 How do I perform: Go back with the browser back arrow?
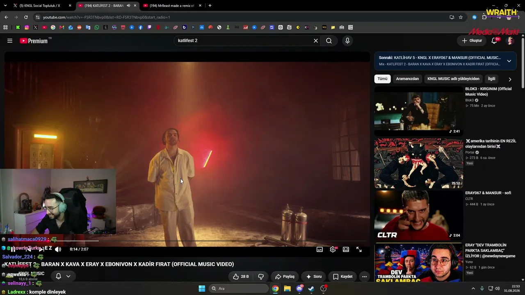point(6,17)
